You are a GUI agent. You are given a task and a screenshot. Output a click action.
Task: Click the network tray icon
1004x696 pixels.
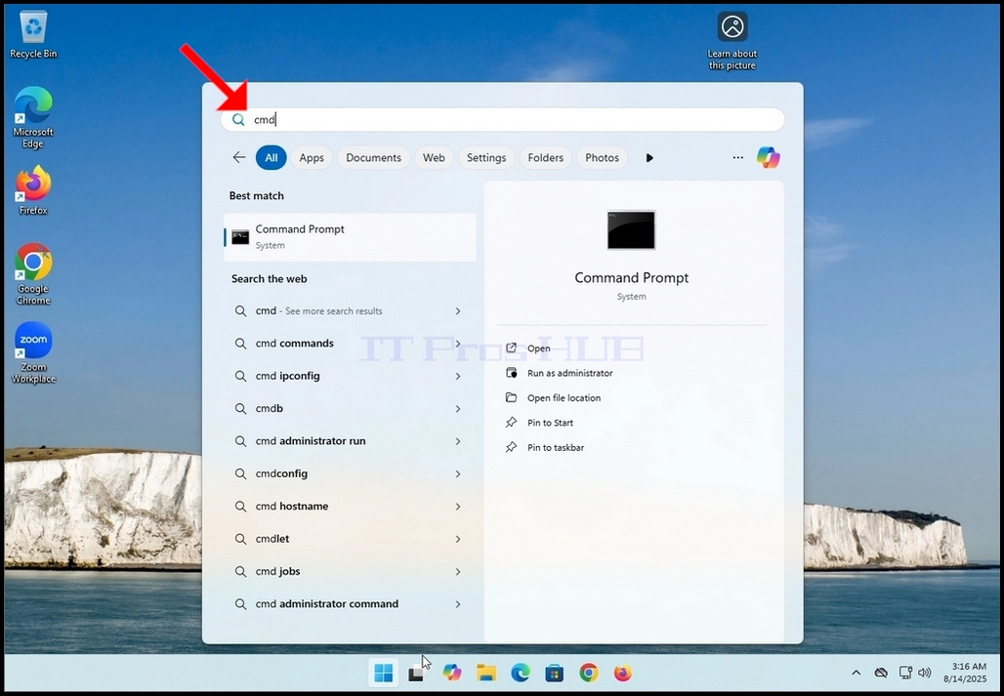pyautogui.click(x=905, y=673)
